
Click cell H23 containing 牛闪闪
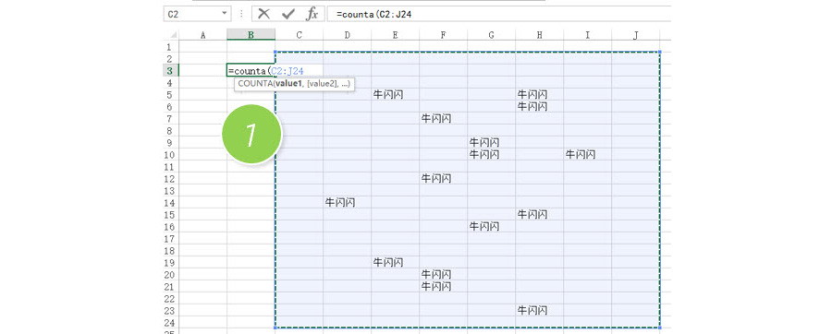click(539, 310)
